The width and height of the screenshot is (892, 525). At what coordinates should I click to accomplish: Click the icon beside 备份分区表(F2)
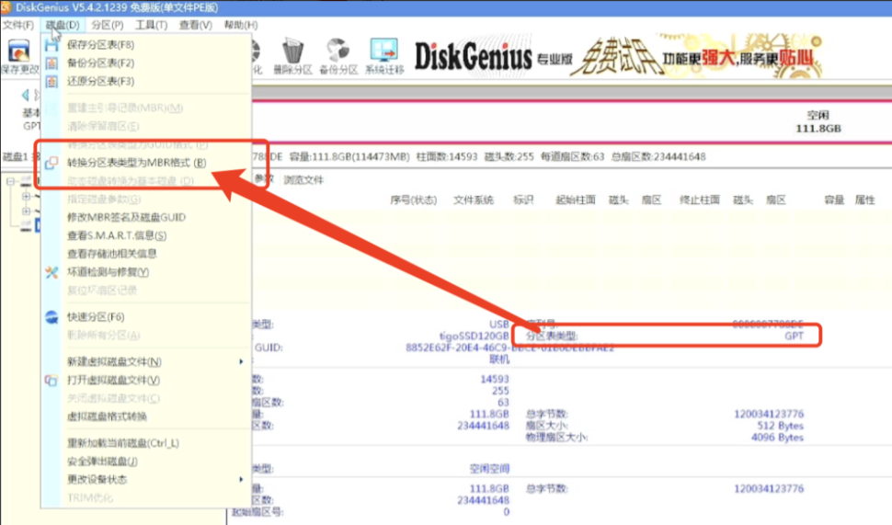pyautogui.click(x=51, y=63)
